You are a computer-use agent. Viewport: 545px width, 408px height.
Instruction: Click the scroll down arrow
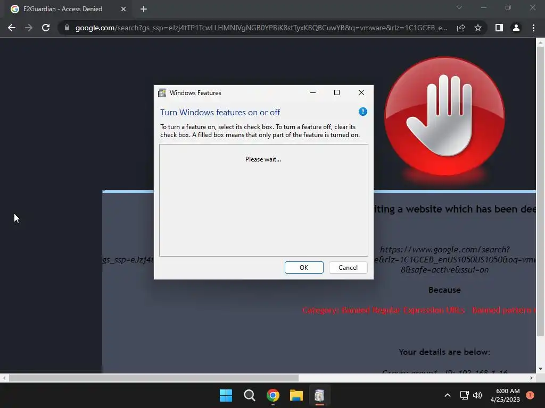(540, 369)
